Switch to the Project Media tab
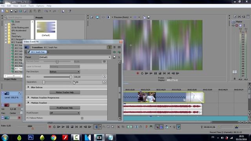Image resolution: width=251 pixels, height=141 pixels. (10, 79)
